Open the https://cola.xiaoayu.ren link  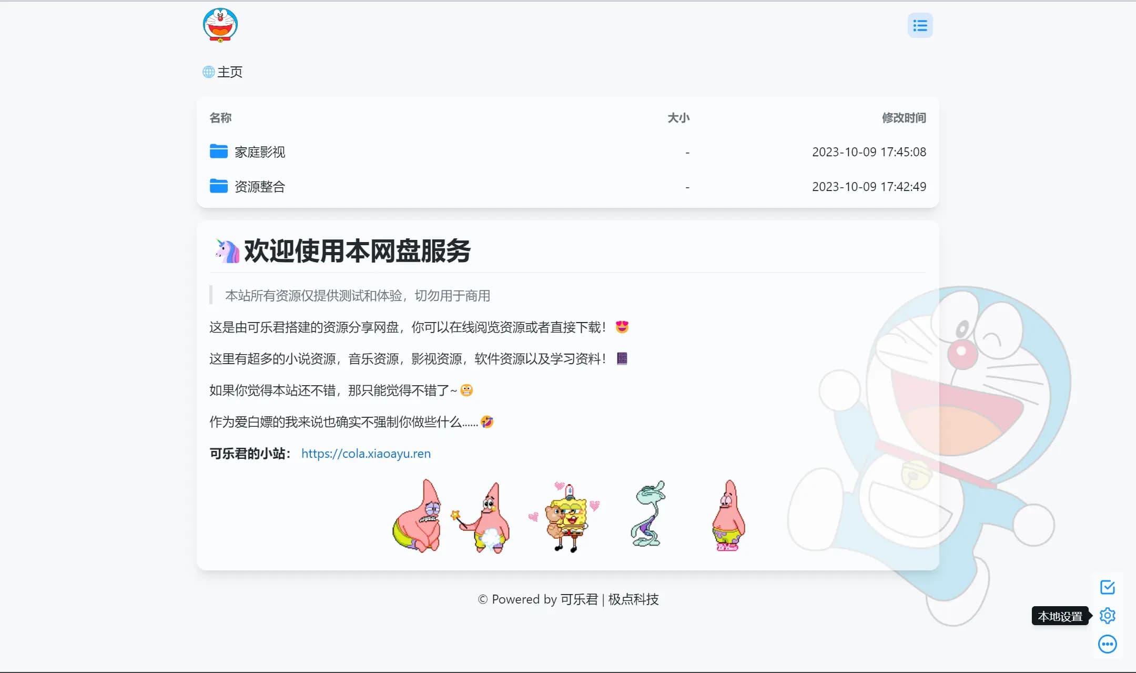point(366,454)
